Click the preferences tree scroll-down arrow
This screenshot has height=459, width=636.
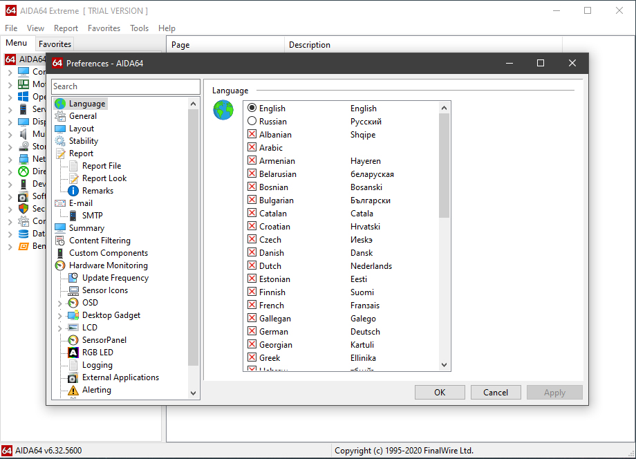point(193,393)
